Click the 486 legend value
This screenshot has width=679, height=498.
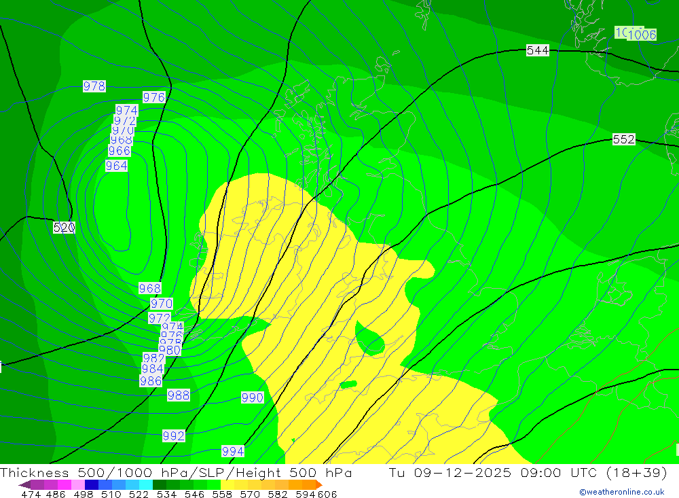coord(56,494)
